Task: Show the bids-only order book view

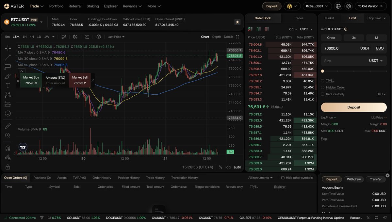Action: (x=259, y=29)
